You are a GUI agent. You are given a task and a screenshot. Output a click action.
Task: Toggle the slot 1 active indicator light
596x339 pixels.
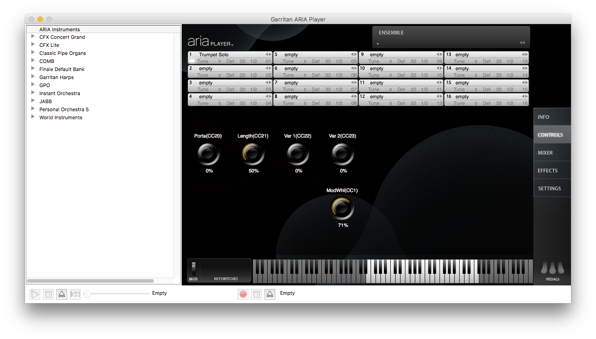click(192, 61)
